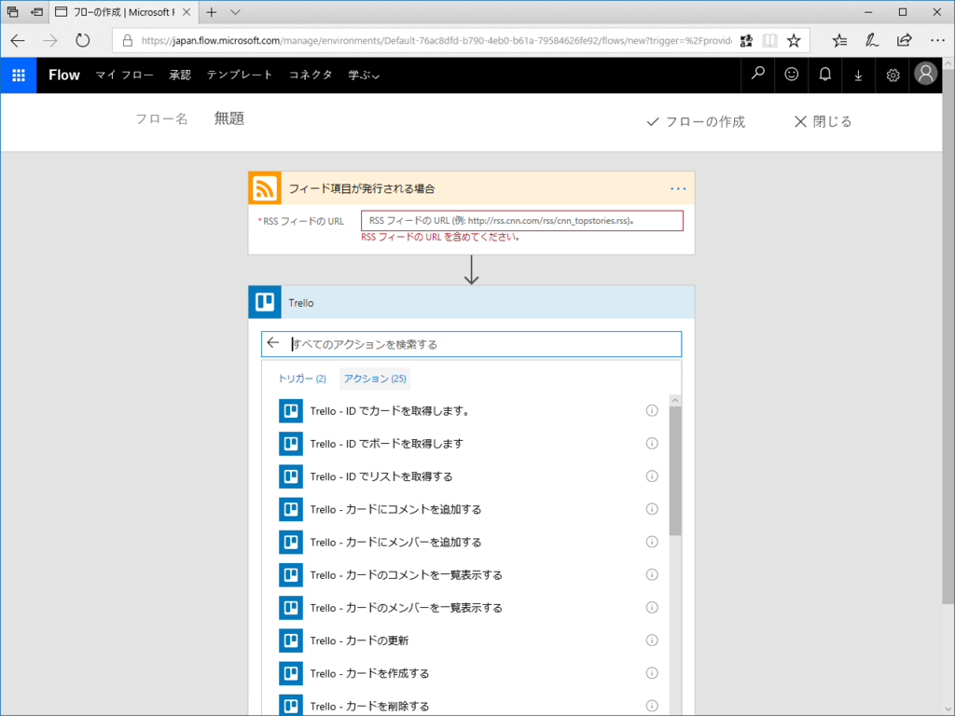Click the flow name field 無題
This screenshot has width=955, height=716.
pos(229,118)
